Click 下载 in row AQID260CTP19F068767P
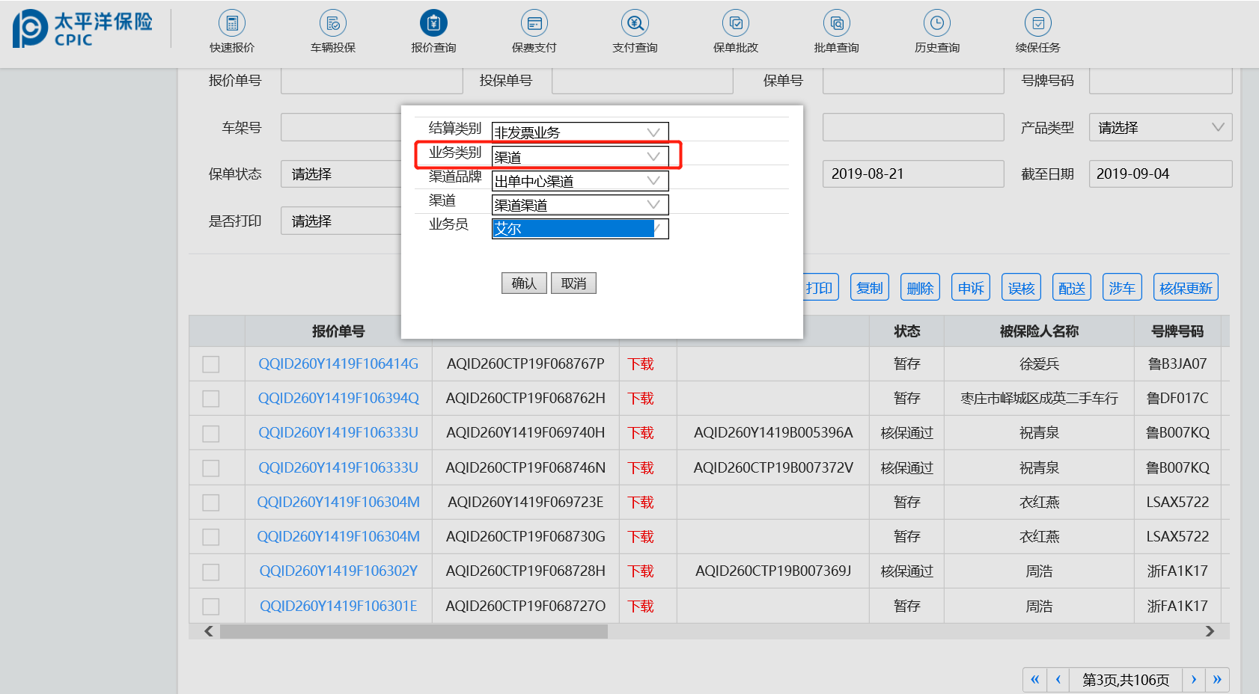 point(641,364)
